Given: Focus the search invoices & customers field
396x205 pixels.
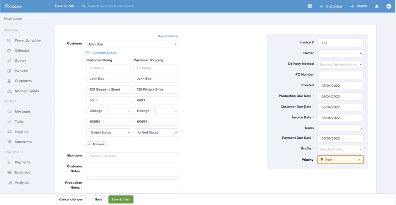Looking at the screenshot, I should click(111, 6).
